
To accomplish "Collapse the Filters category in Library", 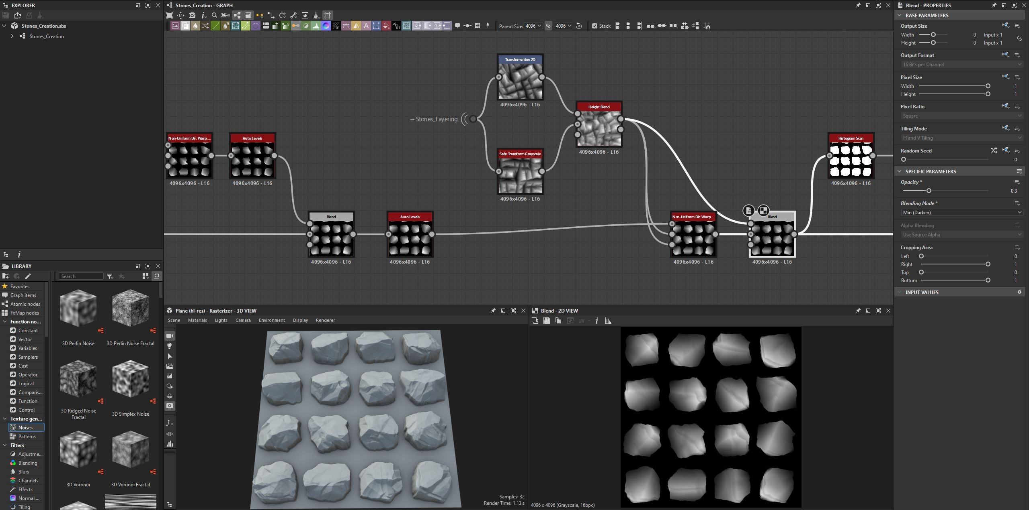I will [x=5, y=445].
